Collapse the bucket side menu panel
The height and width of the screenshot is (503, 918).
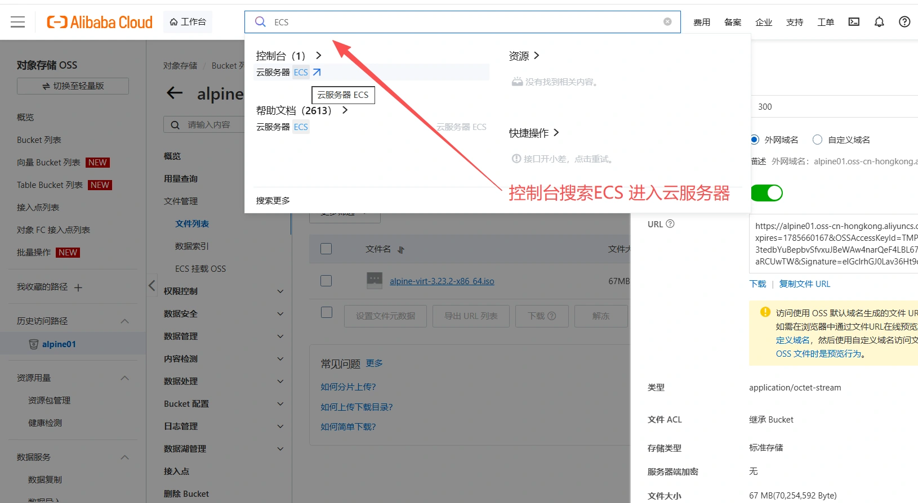pos(151,285)
